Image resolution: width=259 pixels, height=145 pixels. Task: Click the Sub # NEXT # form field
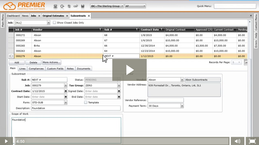pos(49,80)
